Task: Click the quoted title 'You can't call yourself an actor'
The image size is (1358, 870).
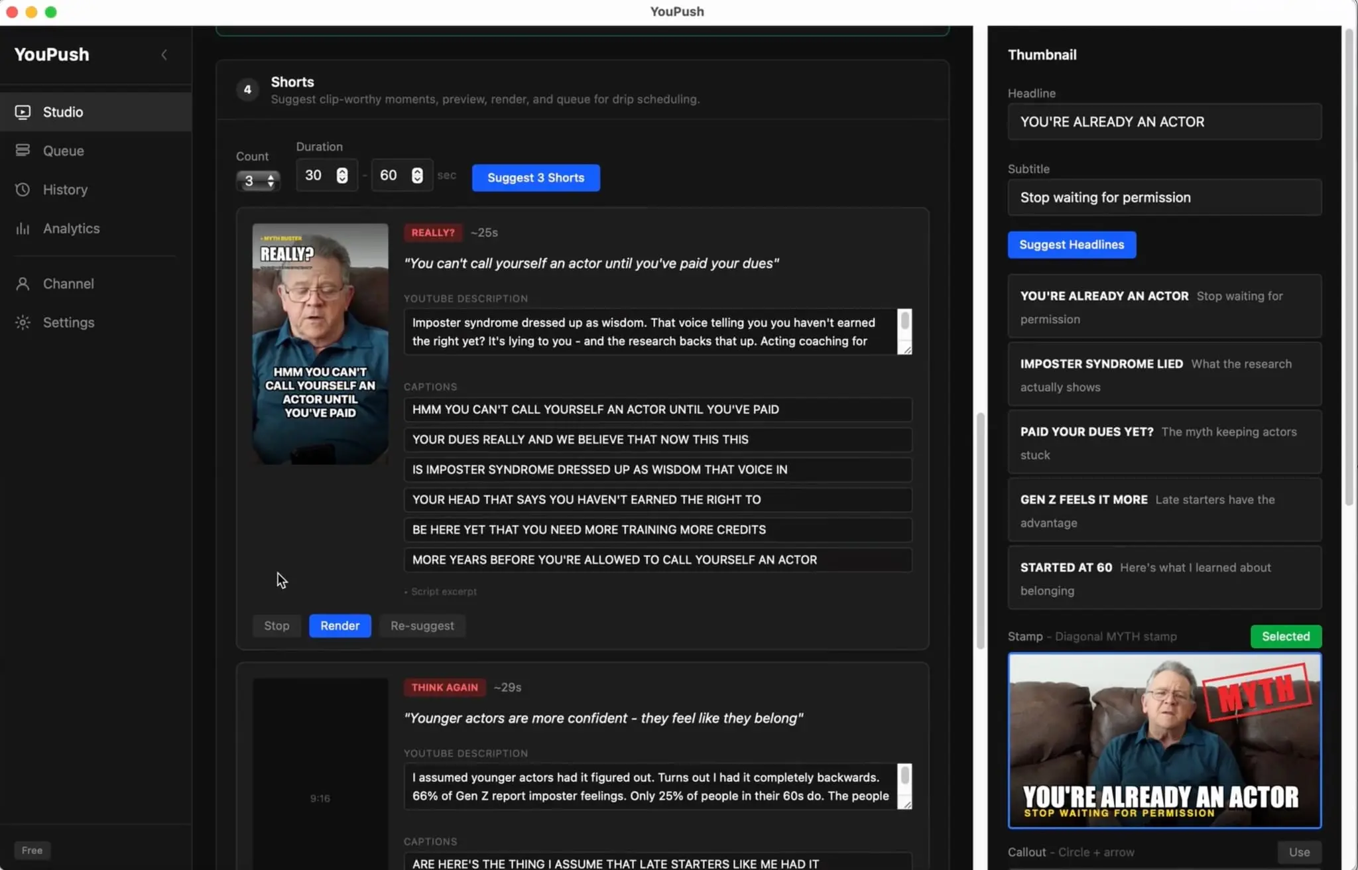Action: [x=591, y=264]
